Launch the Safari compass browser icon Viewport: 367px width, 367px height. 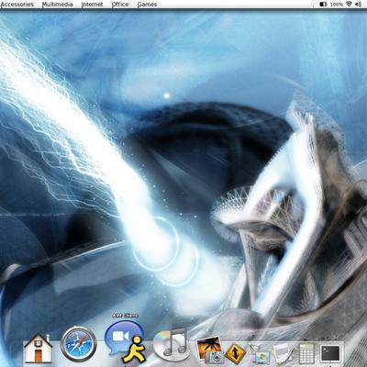pos(79,344)
